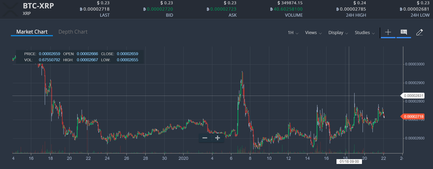Click the orange current price tag 0.00002718
Viewport: 433px width, 169px height.
pyautogui.click(x=412, y=116)
